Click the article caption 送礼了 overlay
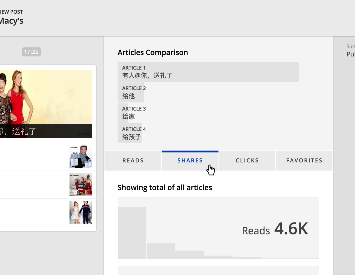The height and width of the screenshot is (275, 355). tap(46, 131)
